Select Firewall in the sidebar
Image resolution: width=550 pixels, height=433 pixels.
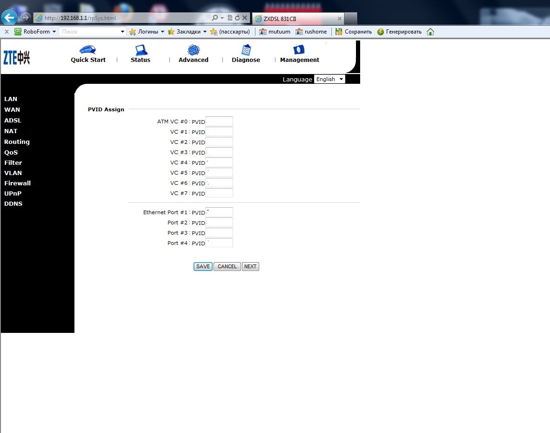coord(17,183)
